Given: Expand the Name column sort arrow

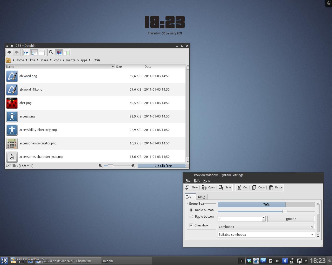Looking at the screenshot, I should coord(113,67).
